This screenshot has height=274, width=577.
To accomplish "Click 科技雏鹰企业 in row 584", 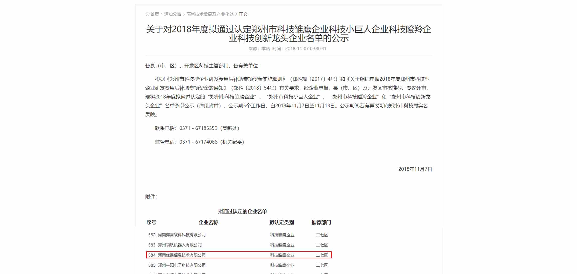I will pyautogui.click(x=282, y=255).
